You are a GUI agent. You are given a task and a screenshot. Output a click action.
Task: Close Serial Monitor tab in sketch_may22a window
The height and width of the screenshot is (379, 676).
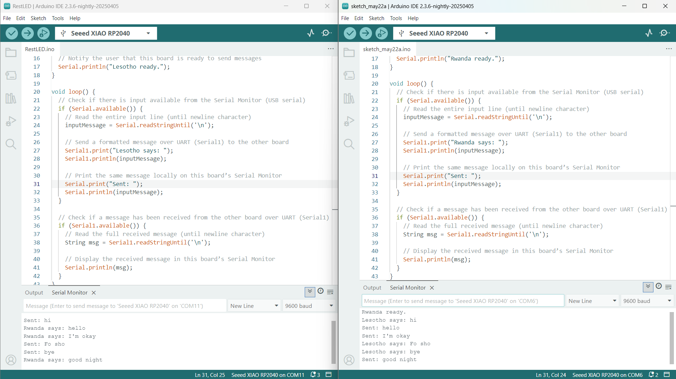point(432,288)
